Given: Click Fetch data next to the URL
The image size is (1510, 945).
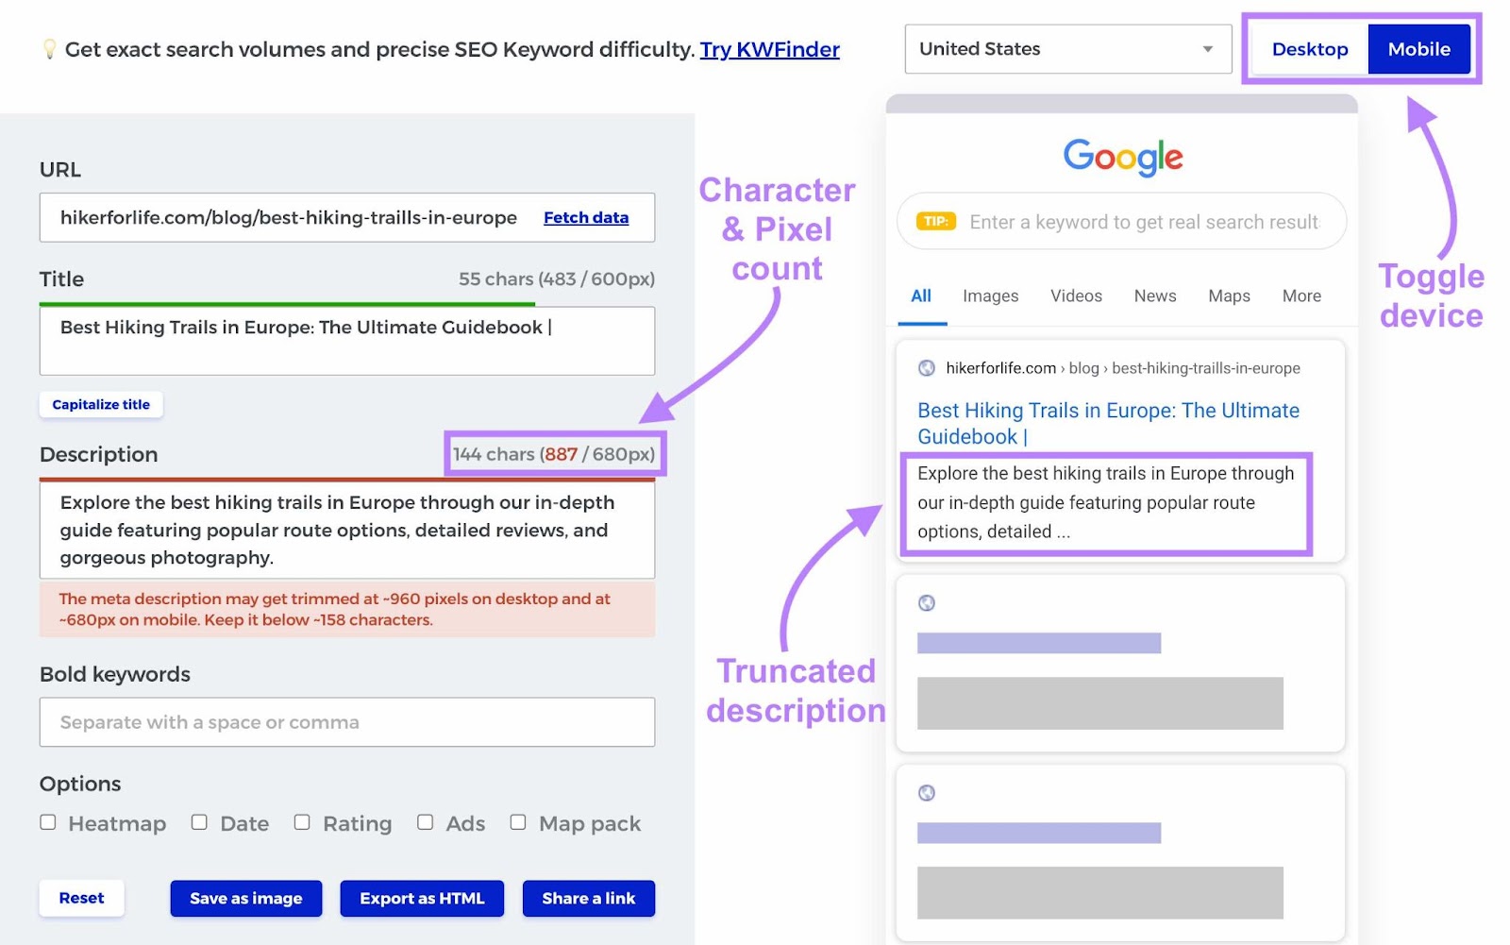Looking at the screenshot, I should [x=585, y=217].
